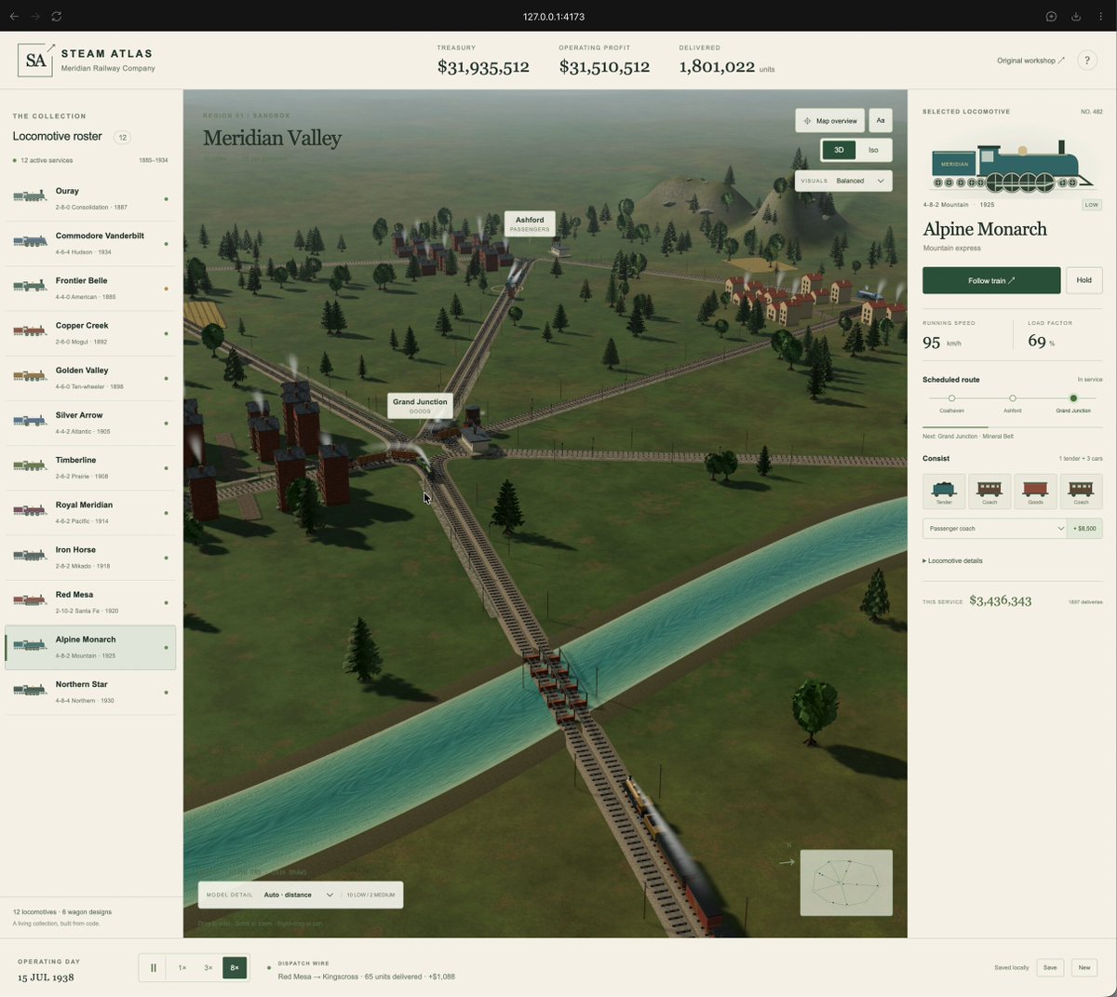
Task: Click the Ashford station label on the map
Action: coord(530,223)
